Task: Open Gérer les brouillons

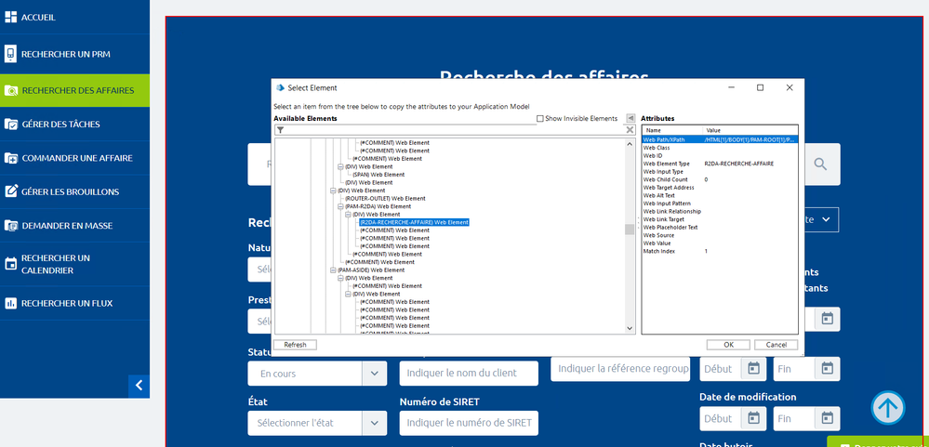Action: (74, 191)
